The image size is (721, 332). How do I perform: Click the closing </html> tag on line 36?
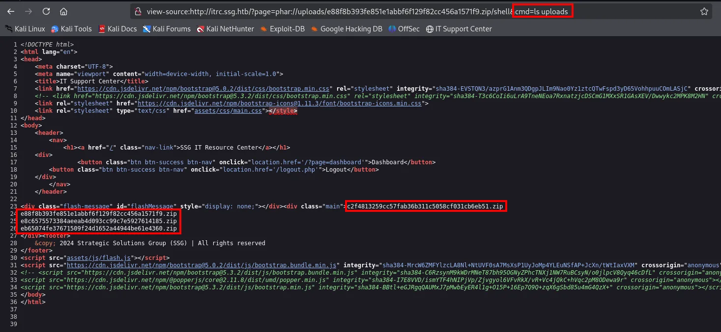tap(32, 302)
